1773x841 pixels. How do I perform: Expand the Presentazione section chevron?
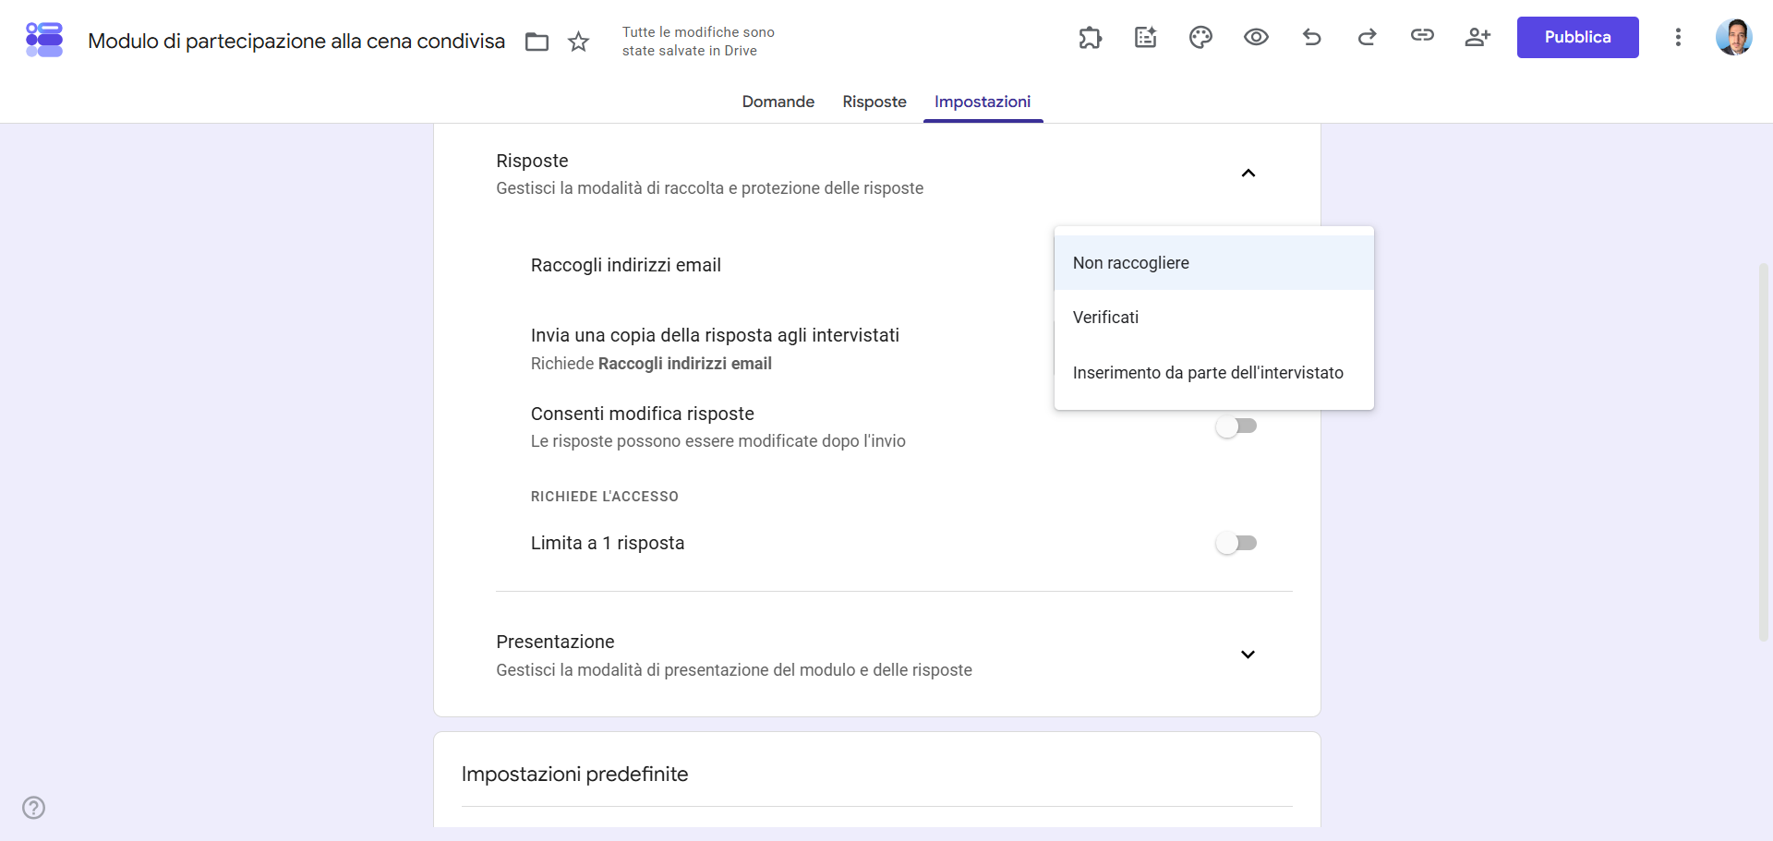point(1248,655)
